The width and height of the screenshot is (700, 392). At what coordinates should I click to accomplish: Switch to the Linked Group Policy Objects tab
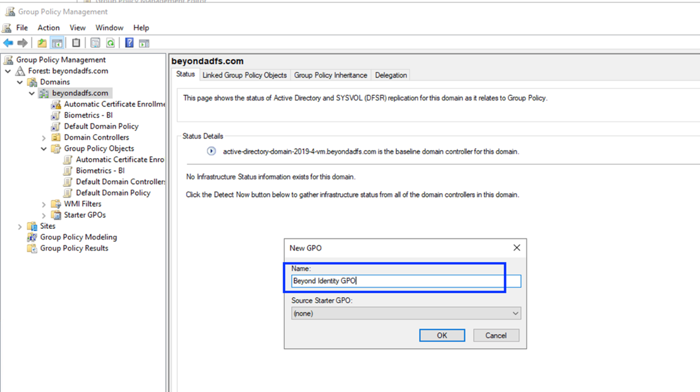[244, 75]
